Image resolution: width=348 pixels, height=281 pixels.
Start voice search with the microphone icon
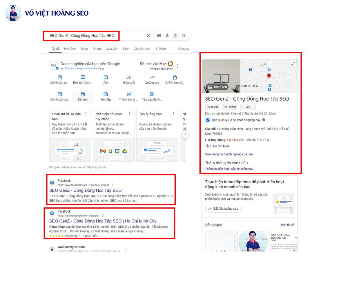point(167,36)
